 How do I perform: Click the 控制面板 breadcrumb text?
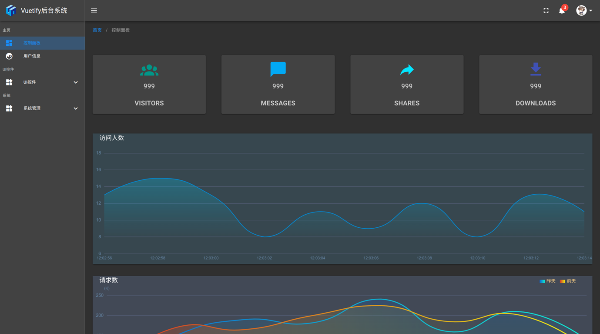(121, 30)
